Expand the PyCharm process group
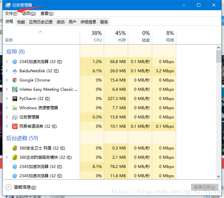This screenshot has height=198, width=224. pos(7,99)
